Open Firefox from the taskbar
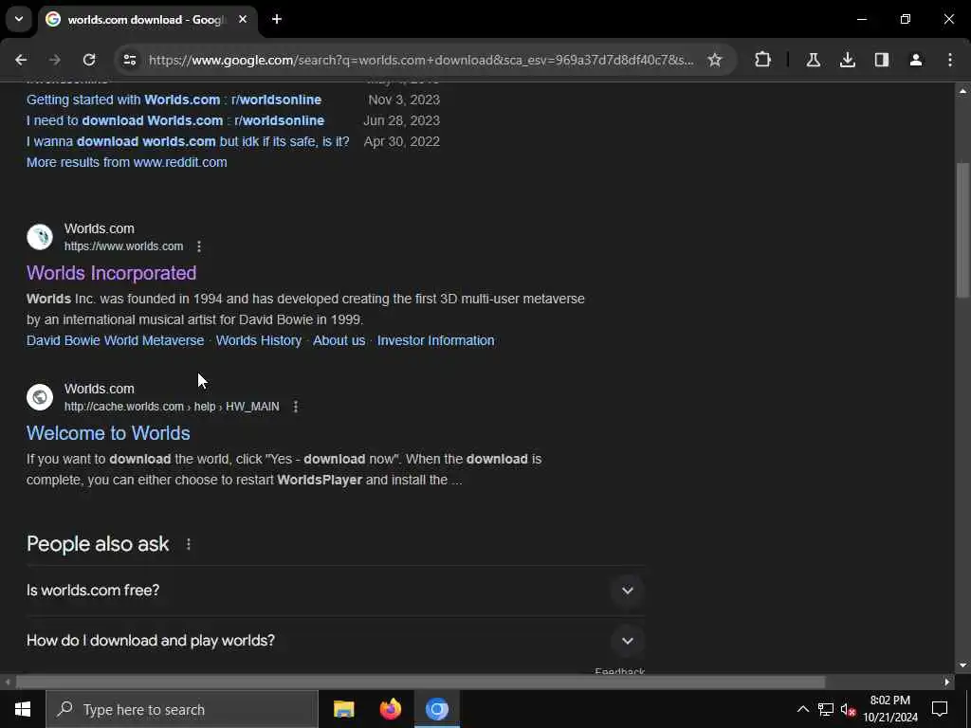 tap(390, 709)
